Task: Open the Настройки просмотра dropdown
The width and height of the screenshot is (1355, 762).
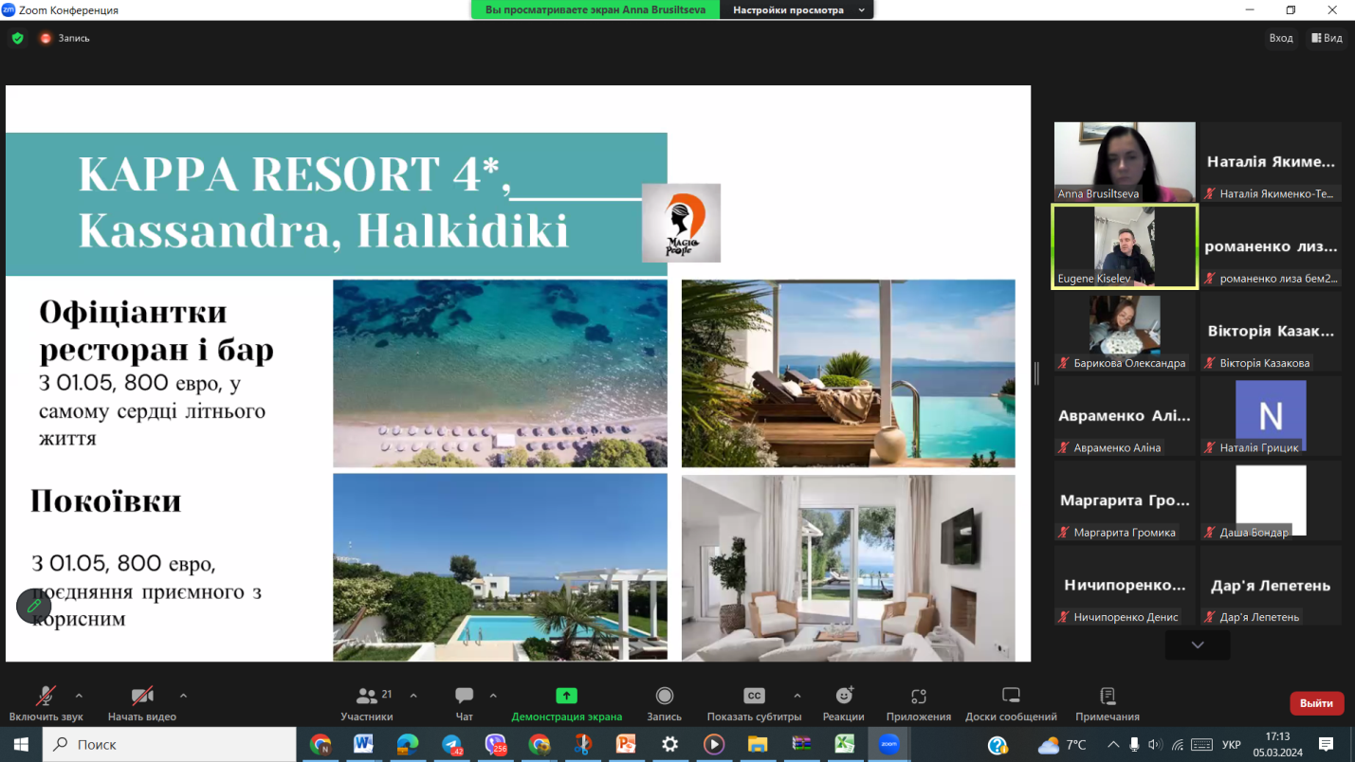Action: [x=797, y=9]
